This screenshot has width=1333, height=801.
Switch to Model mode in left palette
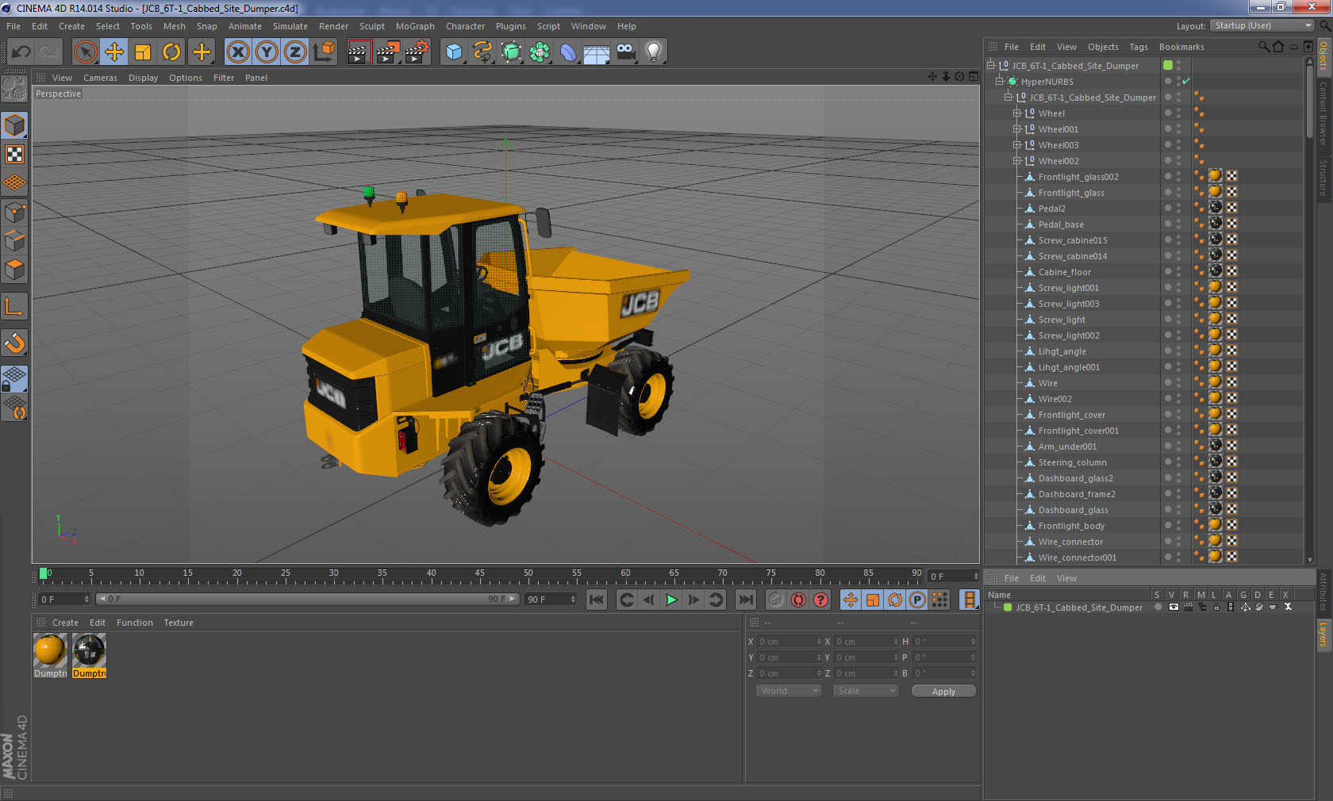coord(15,125)
